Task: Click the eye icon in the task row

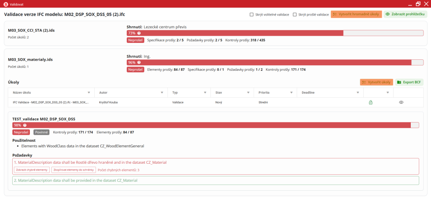Action: click(x=401, y=102)
